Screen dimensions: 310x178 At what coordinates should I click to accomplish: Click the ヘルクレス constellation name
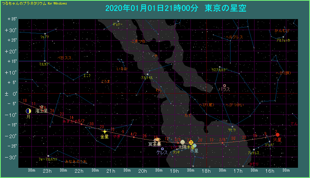coord(234,37)
